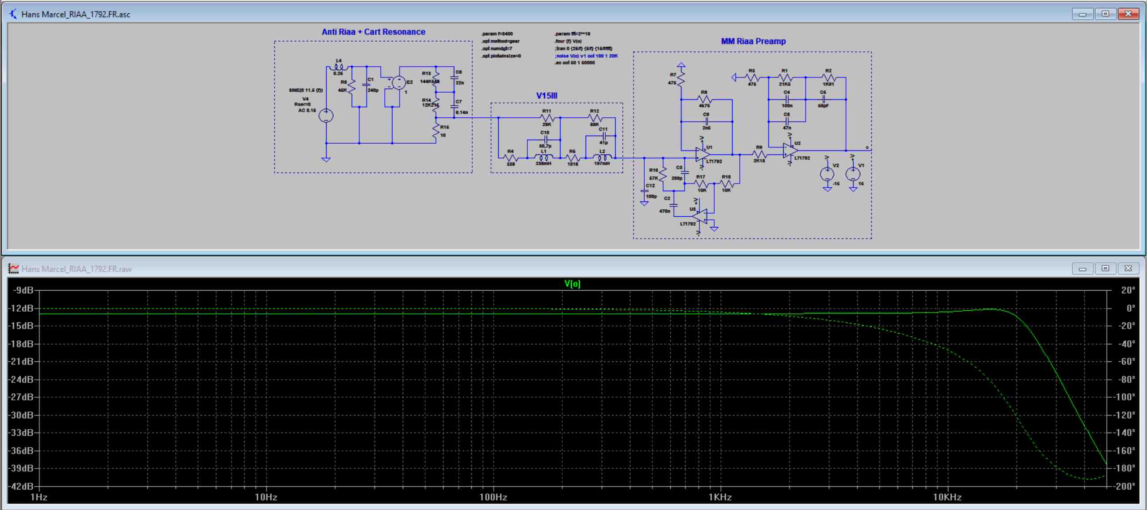The height and width of the screenshot is (510, 1147).
Task: Click the '1KHz' frequency axis label
Action: click(720, 497)
